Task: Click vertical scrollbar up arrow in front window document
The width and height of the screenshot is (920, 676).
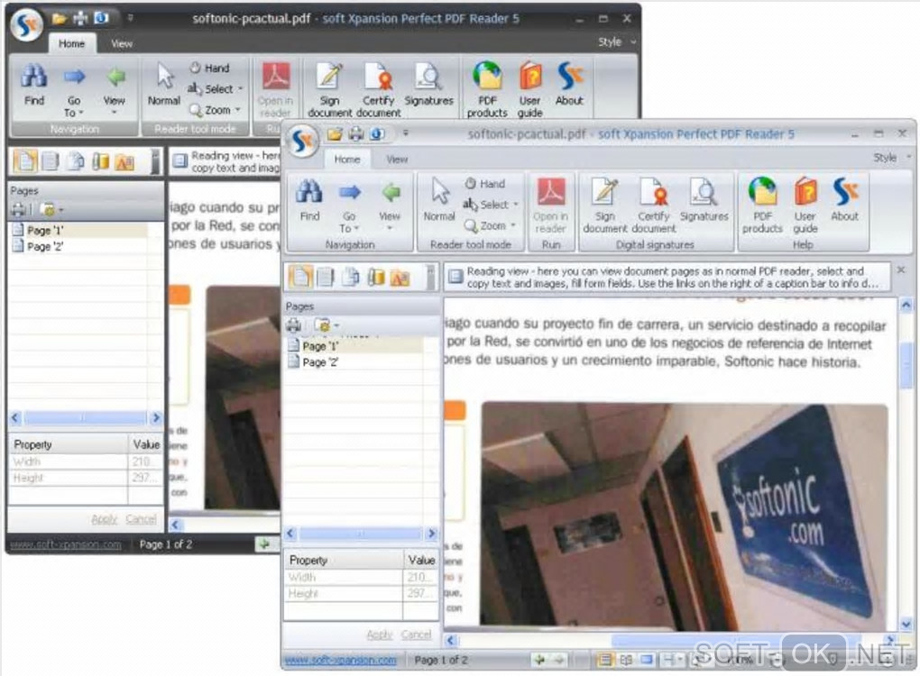Action: 906,305
